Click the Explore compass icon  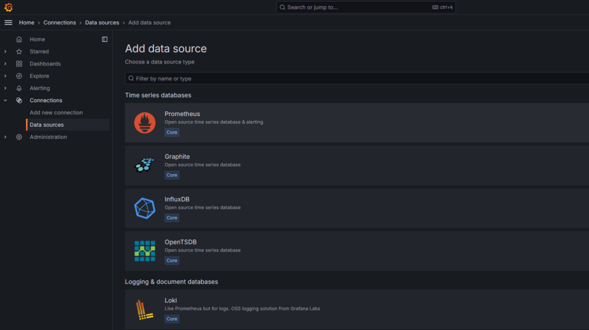19,76
